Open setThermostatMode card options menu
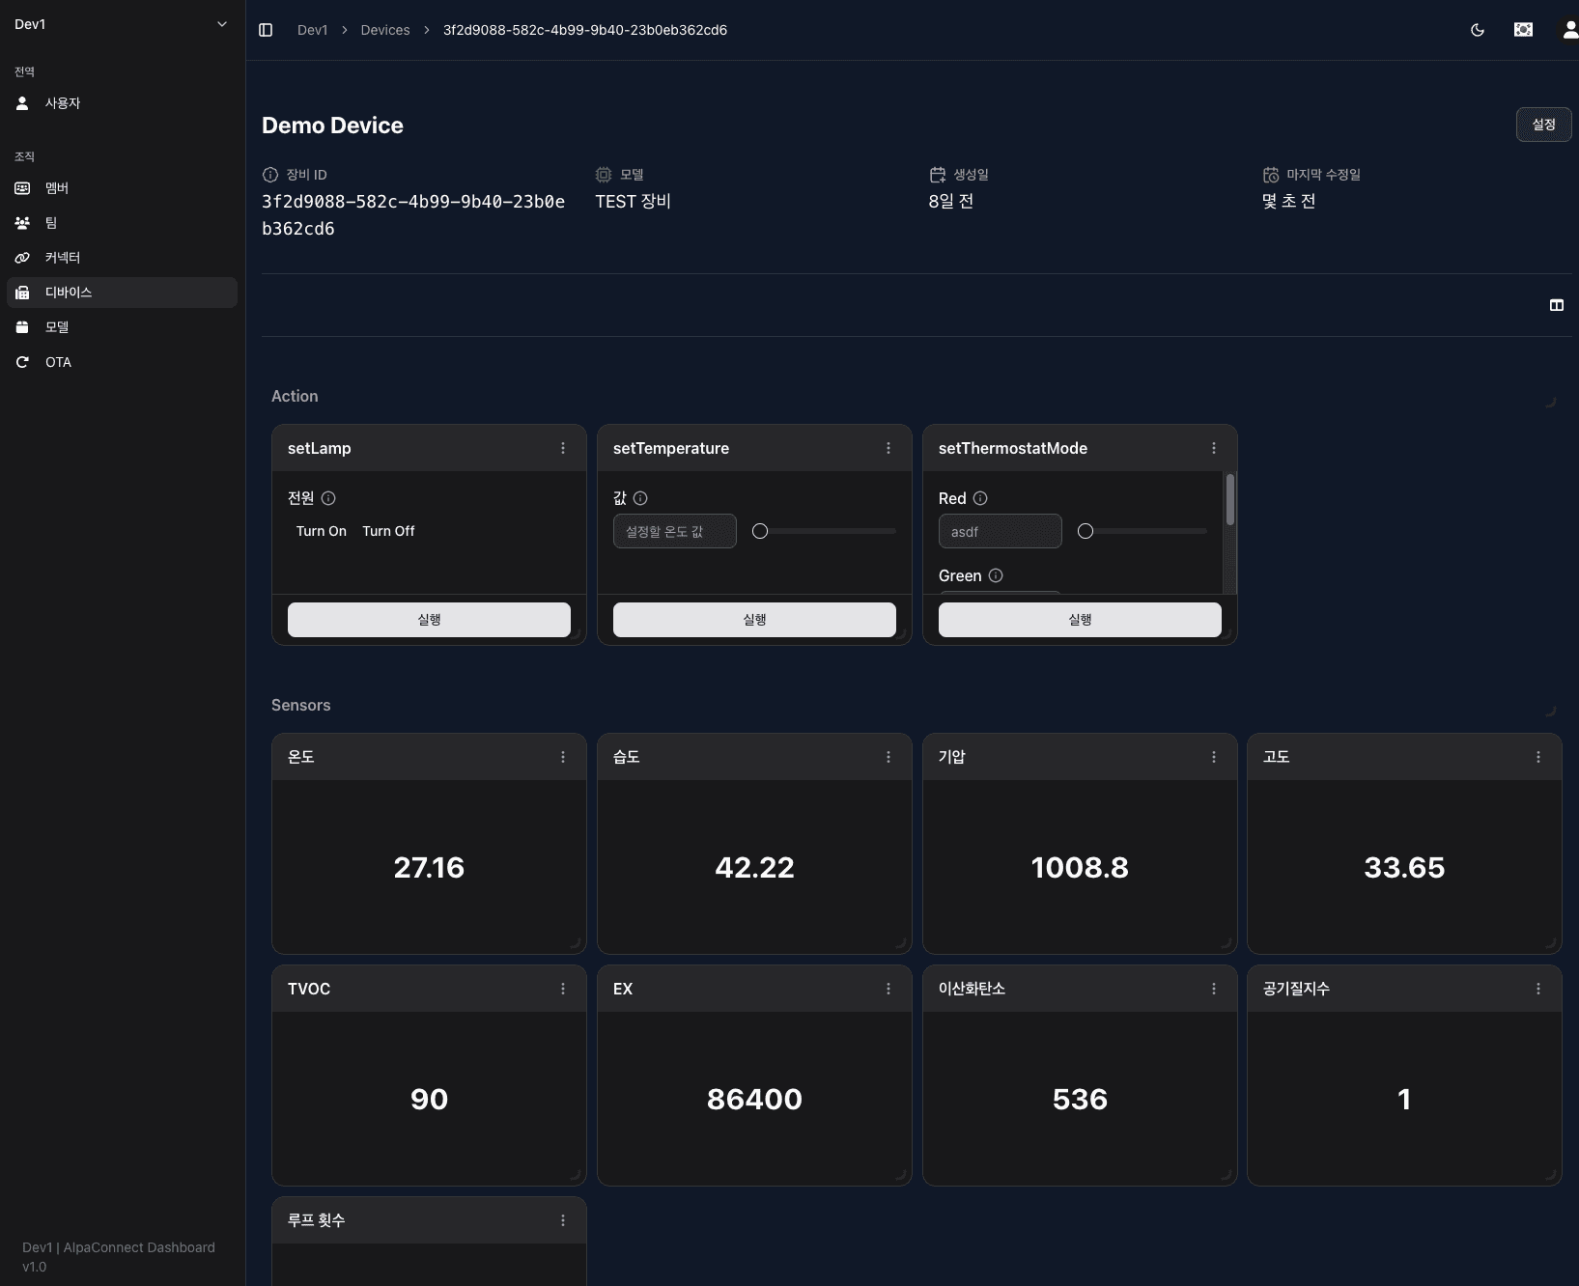This screenshot has height=1286, width=1579. click(x=1214, y=448)
